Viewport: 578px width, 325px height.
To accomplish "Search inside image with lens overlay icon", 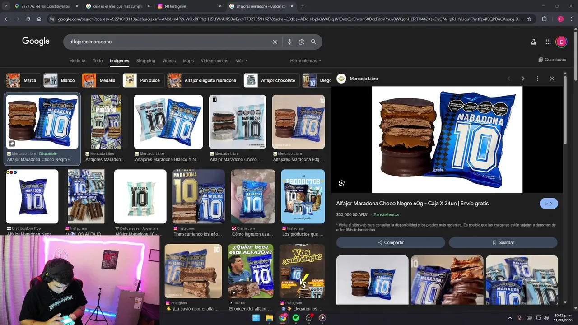I will (x=341, y=183).
